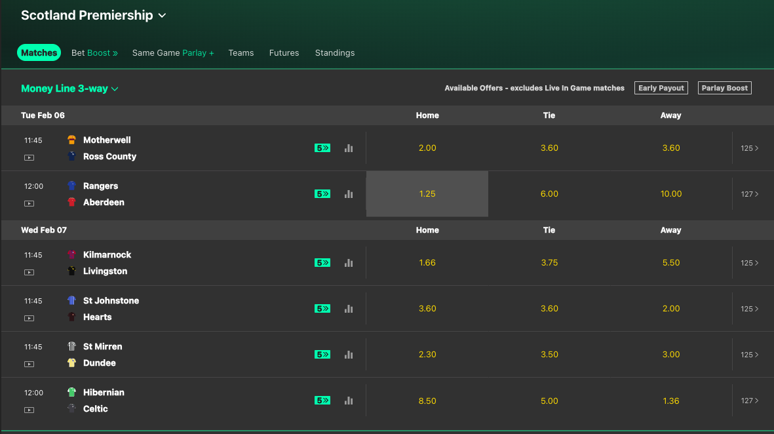
Task: View stats chart for St Mirren vs Dundee
Action: click(x=349, y=355)
